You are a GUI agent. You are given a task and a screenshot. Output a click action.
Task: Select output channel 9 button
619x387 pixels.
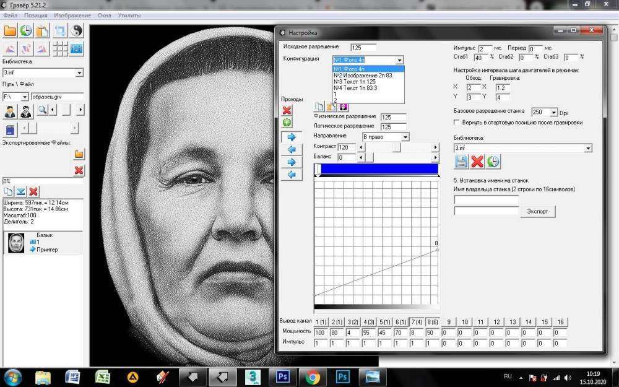pyautogui.click(x=448, y=322)
